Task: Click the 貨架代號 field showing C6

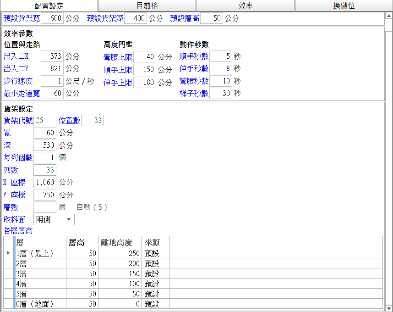Action: 45,121
